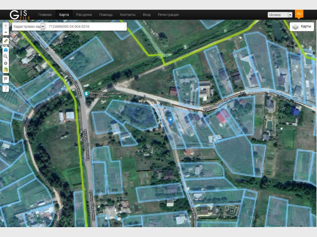The height and width of the screenshot is (237, 317).
Task: Open the green map layer tool
Action: (x=6, y=70)
